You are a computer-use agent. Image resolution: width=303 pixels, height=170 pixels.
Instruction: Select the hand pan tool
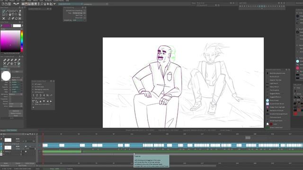click(10, 15)
